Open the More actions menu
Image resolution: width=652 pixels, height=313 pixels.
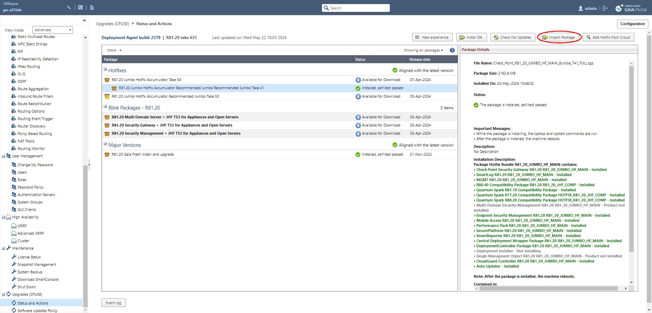(114, 50)
